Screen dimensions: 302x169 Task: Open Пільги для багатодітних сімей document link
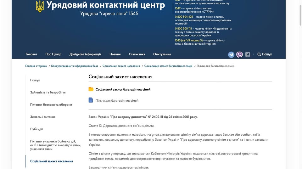pyautogui.click(x=117, y=101)
